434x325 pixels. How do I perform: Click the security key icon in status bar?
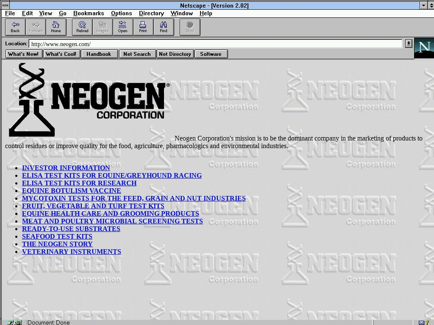click(x=12, y=322)
